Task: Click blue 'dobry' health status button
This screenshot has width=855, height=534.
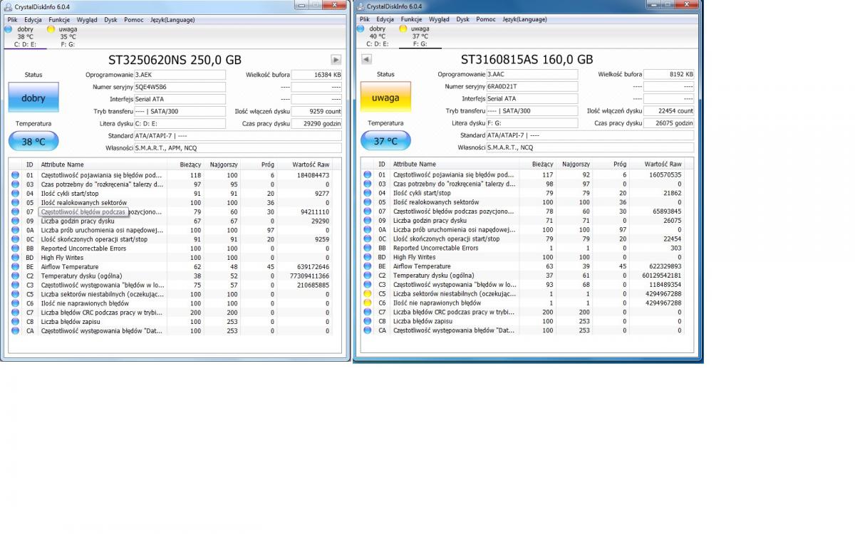Action: [x=33, y=98]
